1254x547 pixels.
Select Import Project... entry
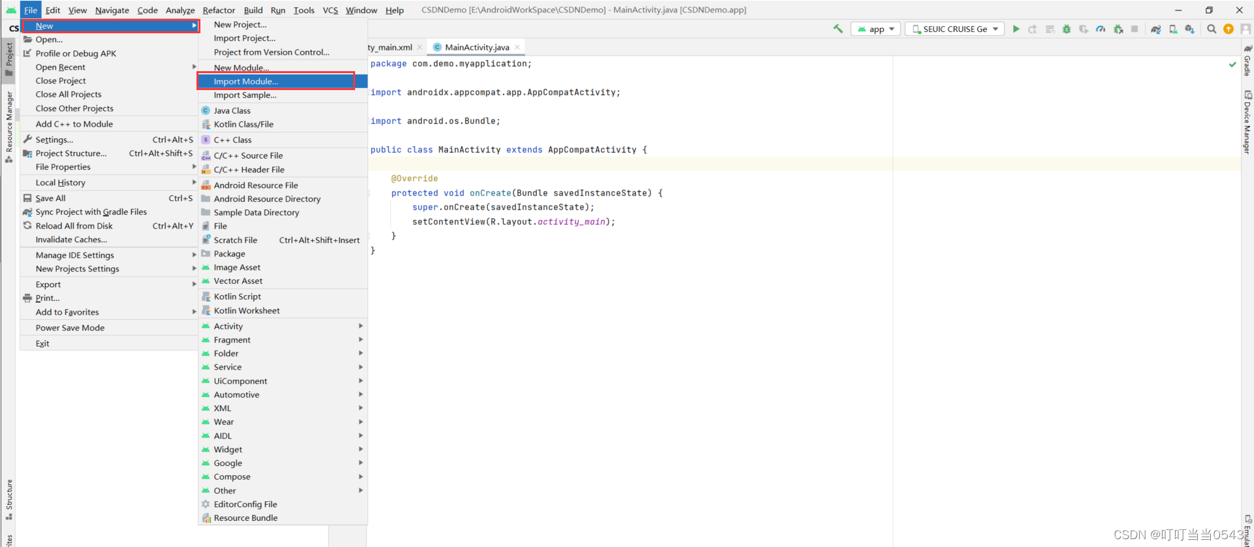(x=283, y=39)
